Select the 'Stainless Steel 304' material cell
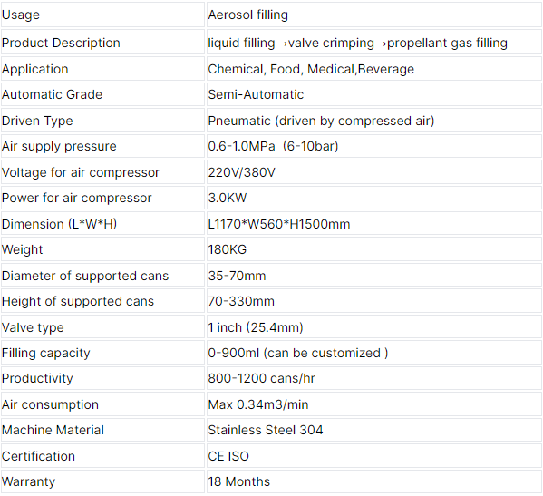543x496 pixels. [374, 430]
